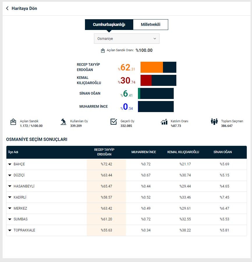
Task: Click ballot box icon next to Açılan Sandık Oranı
Action: 103,51
